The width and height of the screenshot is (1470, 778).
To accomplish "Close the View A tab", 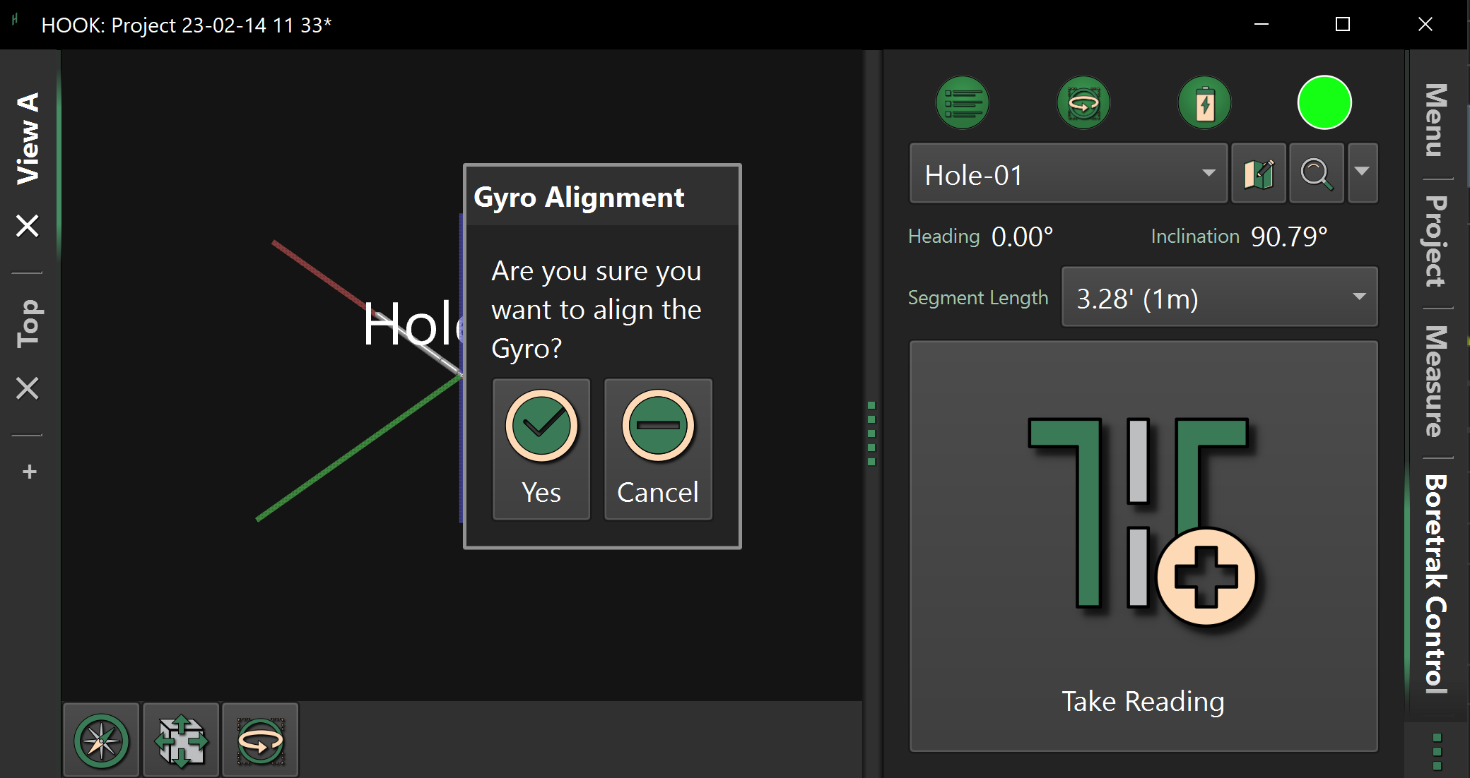I will [x=28, y=226].
